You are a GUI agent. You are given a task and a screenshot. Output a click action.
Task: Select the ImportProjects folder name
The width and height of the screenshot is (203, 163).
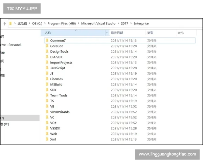(x=61, y=62)
